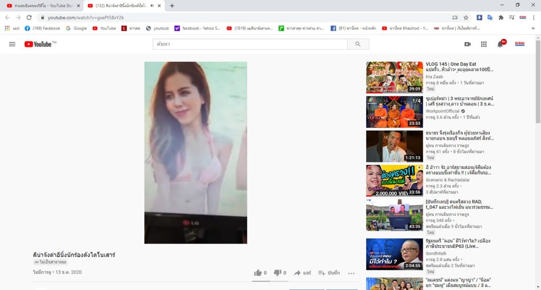Screen dimensions: 541x290
Task: Open the YouTube hamburger guide menu
Action: 12,44
